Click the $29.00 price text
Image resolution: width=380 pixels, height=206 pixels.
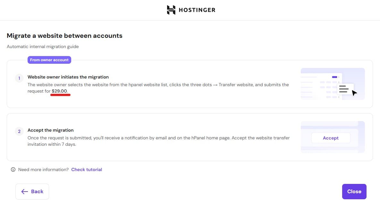pos(59,91)
